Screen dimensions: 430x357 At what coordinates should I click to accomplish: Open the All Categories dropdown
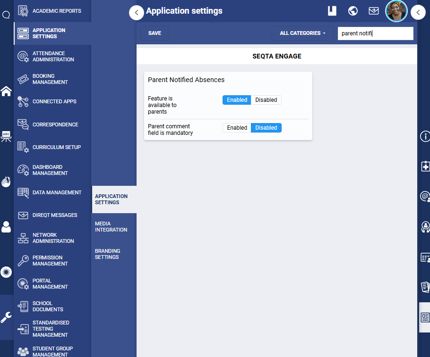pyautogui.click(x=302, y=33)
